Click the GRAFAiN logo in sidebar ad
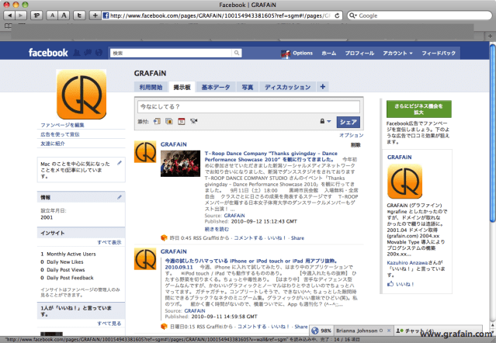 coord(404,182)
